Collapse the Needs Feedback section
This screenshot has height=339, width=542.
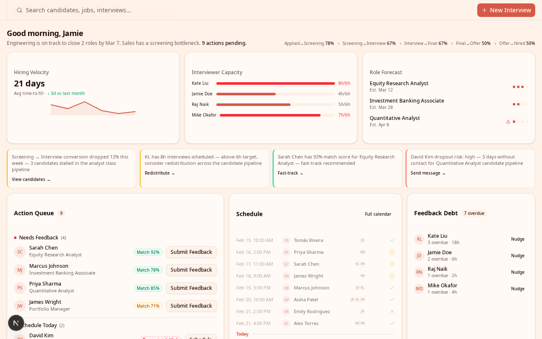click(41, 237)
